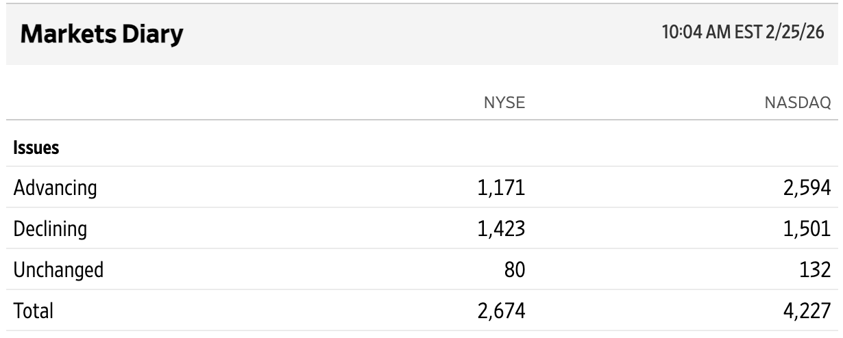Select the Declining row label

(50, 229)
